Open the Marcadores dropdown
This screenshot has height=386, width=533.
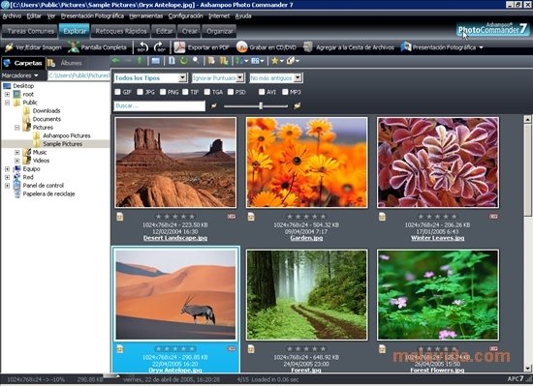19,75
